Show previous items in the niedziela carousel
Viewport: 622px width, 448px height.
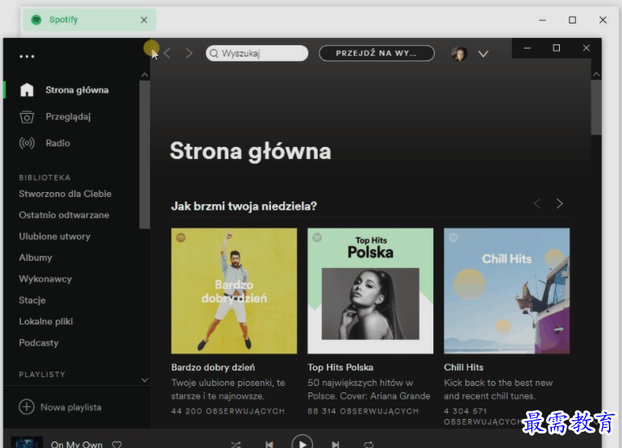[x=537, y=203]
